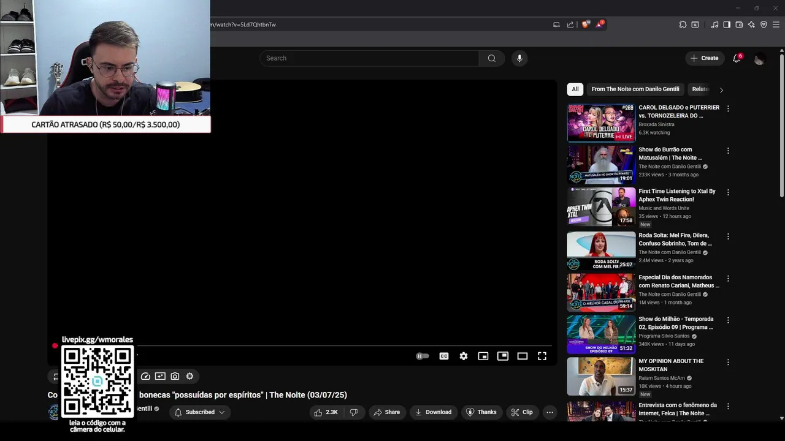
Task: Toggle closed captions CC button
Action: point(444,356)
